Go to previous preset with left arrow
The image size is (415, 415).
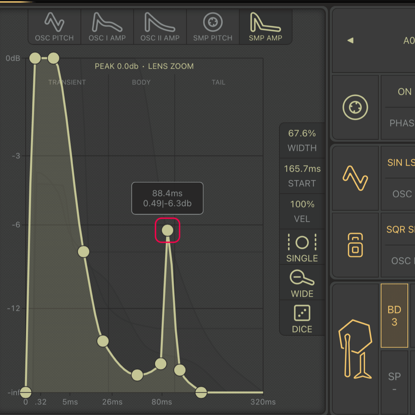[350, 40]
